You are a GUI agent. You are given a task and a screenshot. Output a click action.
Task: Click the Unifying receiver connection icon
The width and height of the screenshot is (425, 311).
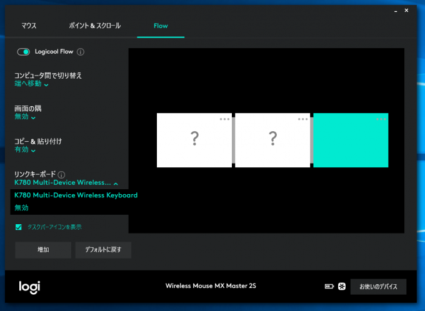point(342,287)
